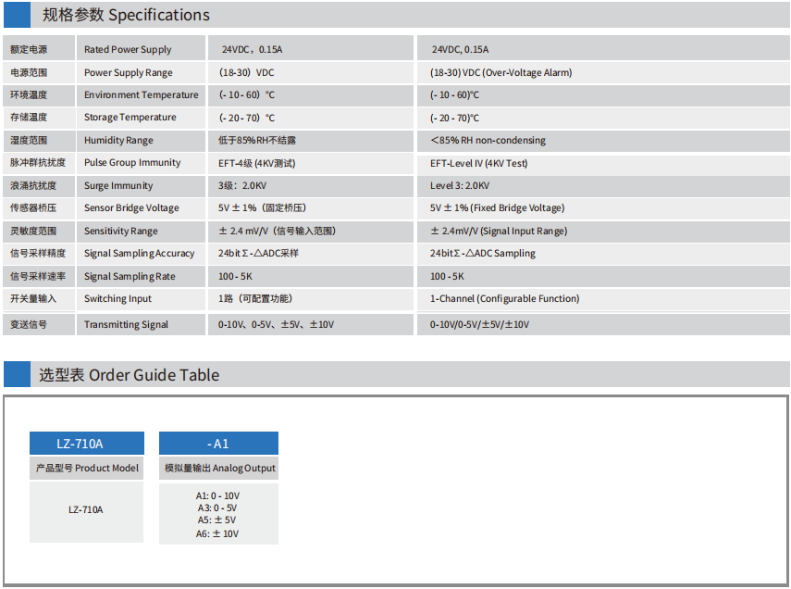The image size is (791, 589).
Task: Click the Environment Temperature row label
Action: click(141, 95)
